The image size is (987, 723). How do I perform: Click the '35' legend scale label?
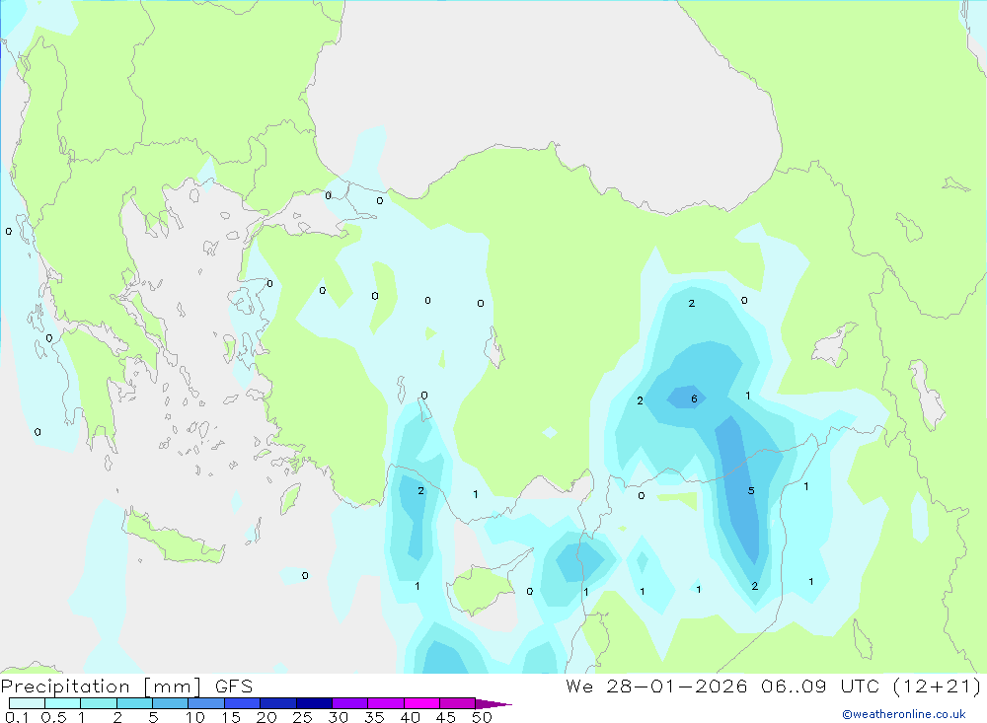point(374,717)
